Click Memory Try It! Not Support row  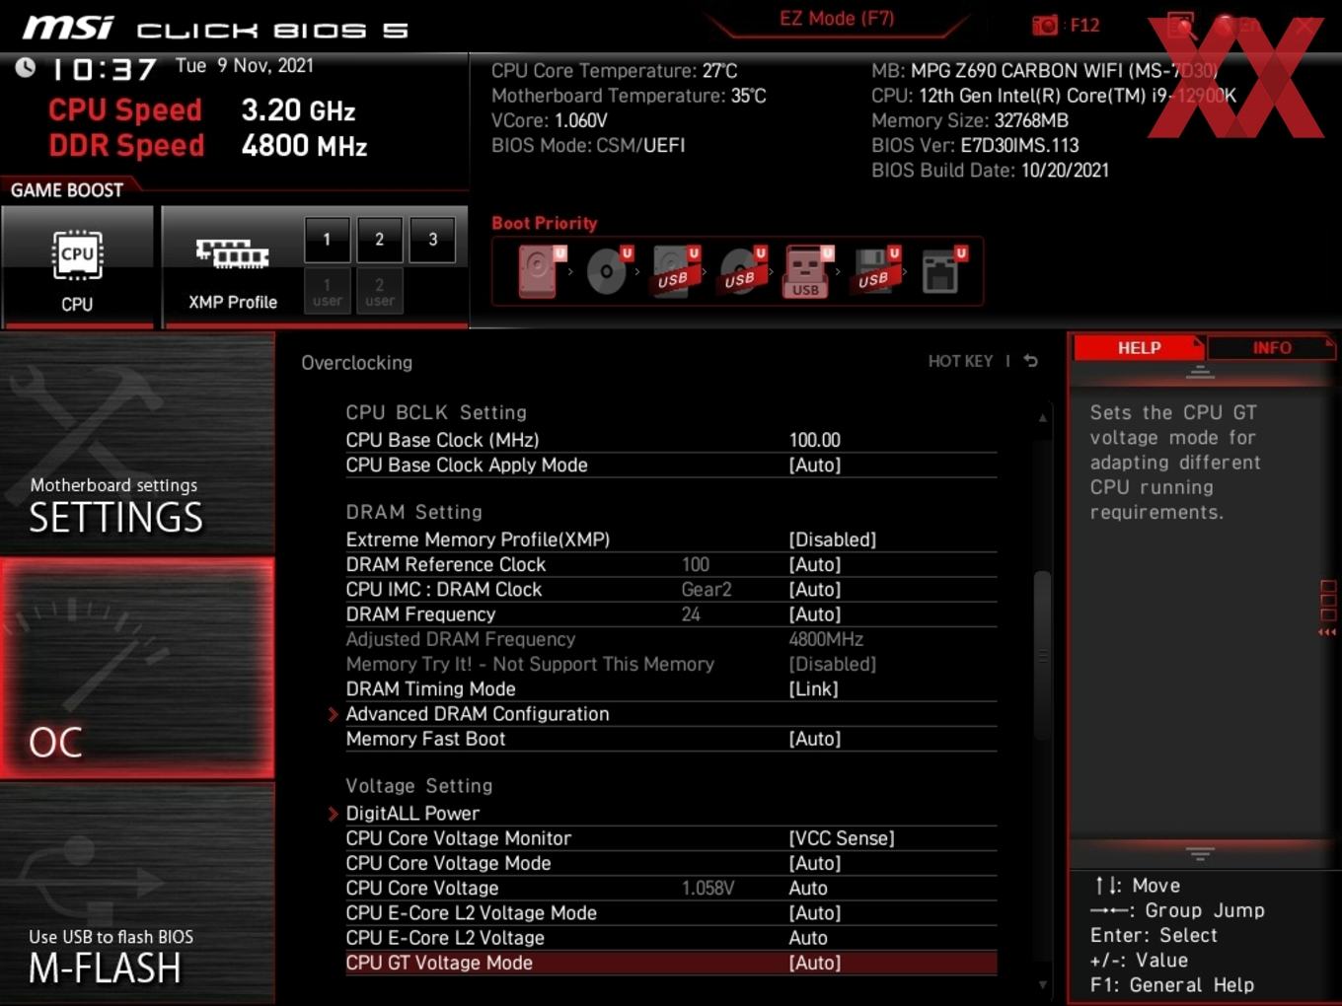(671, 664)
